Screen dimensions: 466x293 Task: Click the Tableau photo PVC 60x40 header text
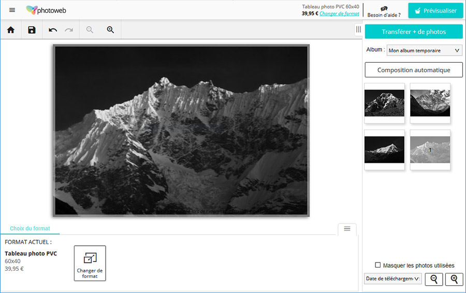point(330,7)
